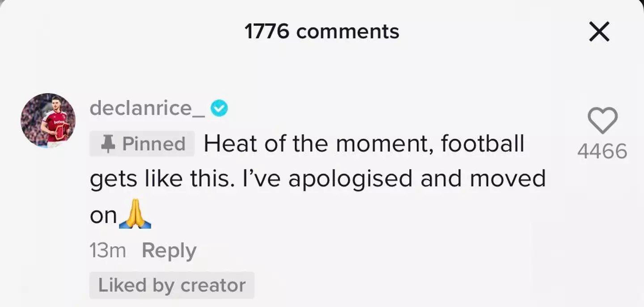This screenshot has height=307, width=644.
Task: Click the pushpin icon in the Pinned tag
Action: 108,144
